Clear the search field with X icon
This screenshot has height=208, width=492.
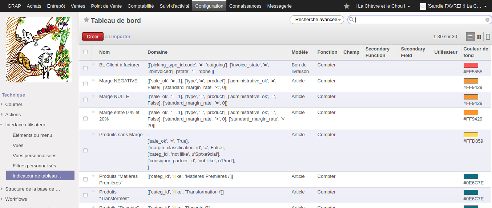(487, 20)
